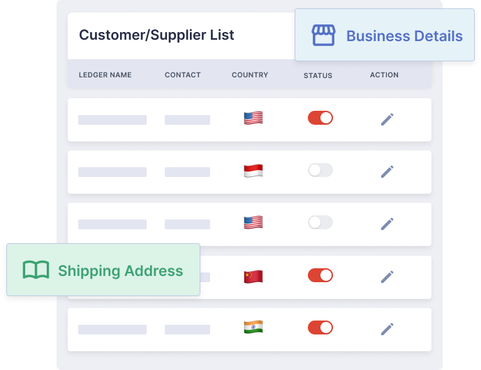Image resolution: width=481 pixels, height=370 pixels.
Task: Disable the status toggle in the first row
Action: pos(320,118)
